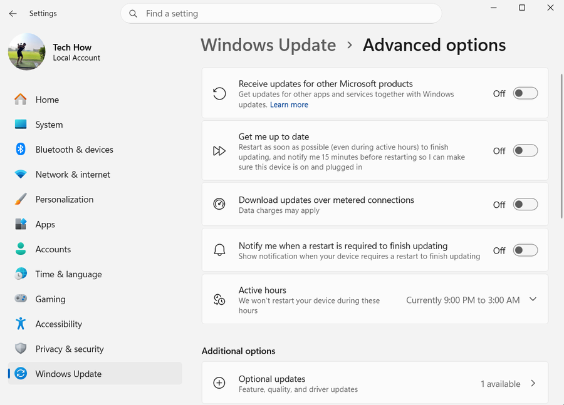Click the Tech How profile picture
564x405 pixels.
[x=27, y=52]
